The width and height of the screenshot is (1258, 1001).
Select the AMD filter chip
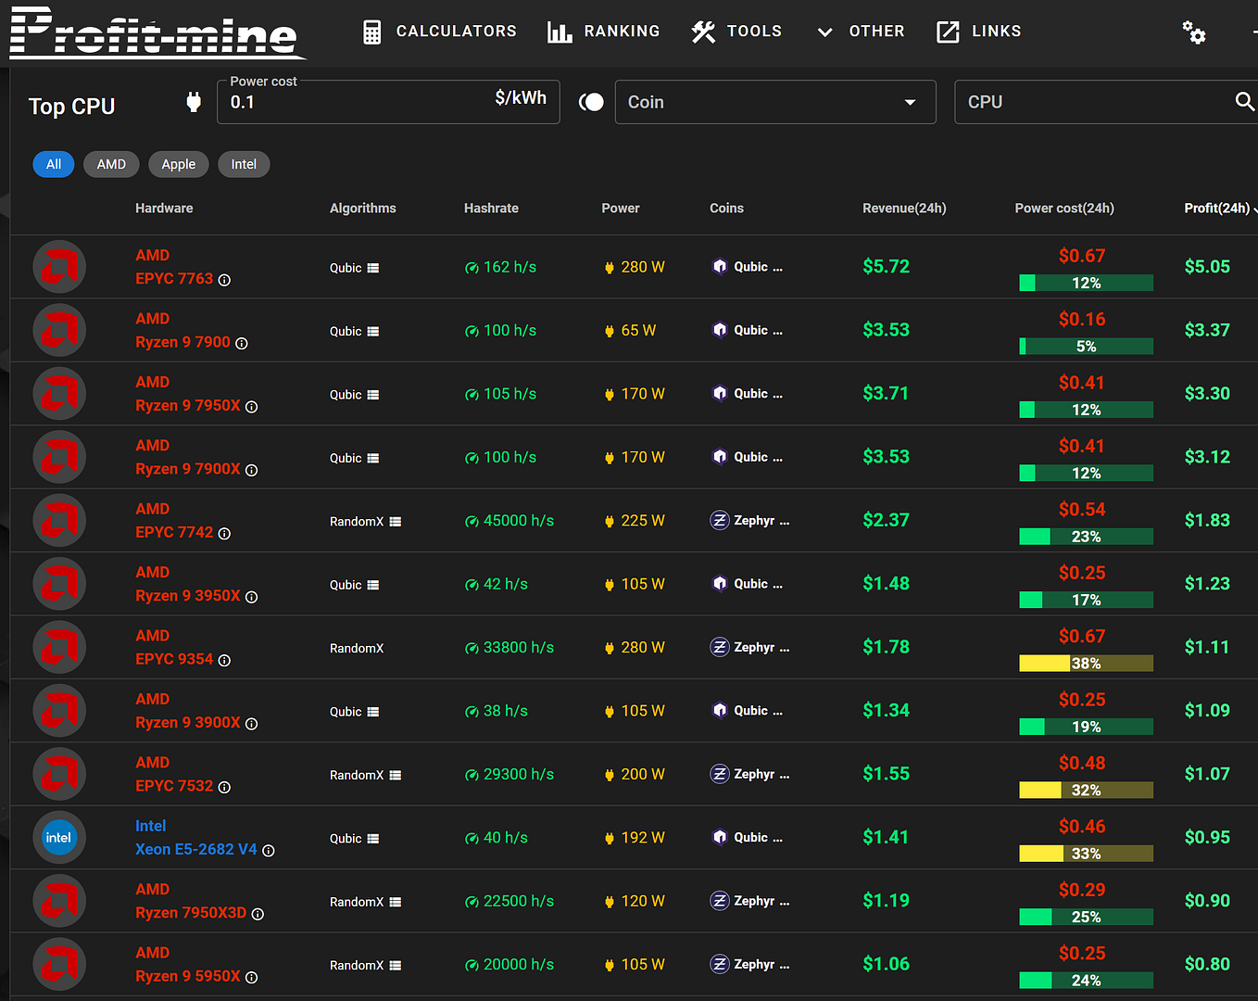[x=111, y=164]
